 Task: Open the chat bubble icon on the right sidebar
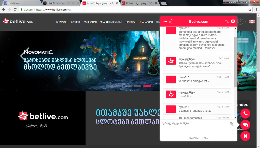(245, 125)
